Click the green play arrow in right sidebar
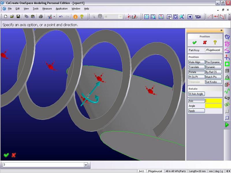The width and height of the screenshot is (231, 173). click(227, 125)
